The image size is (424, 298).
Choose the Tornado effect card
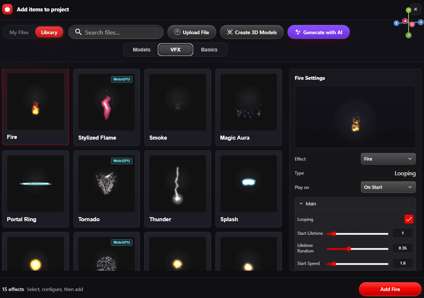point(106,189)
